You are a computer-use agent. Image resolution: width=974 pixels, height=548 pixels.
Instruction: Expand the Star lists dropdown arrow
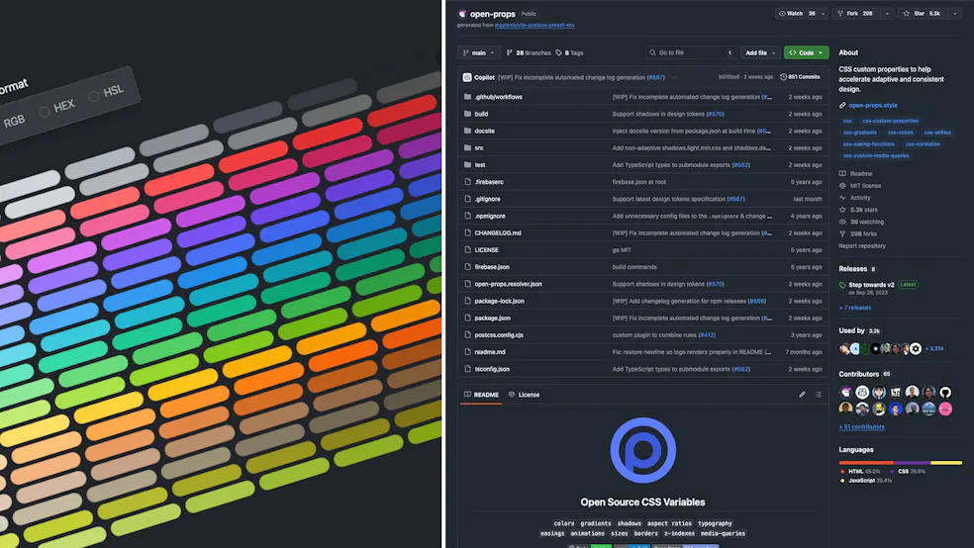pyautogui.click(x=955, y=14)
